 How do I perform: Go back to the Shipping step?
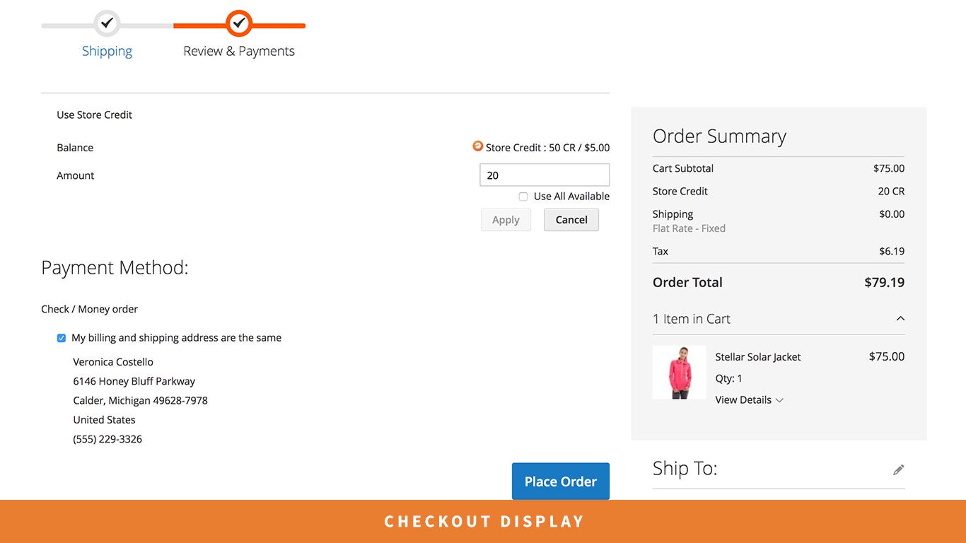click(107, 51)
